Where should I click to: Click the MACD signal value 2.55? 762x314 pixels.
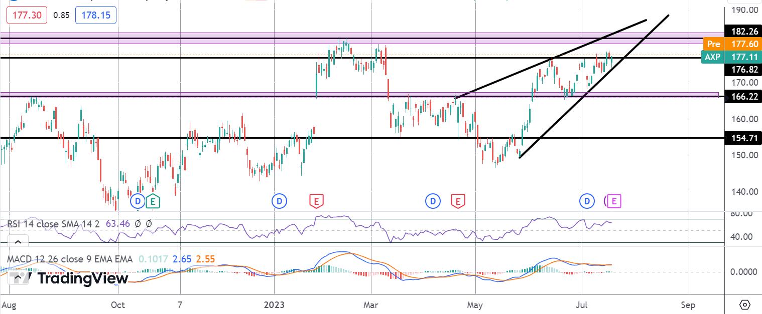click(x=206, y=259)
